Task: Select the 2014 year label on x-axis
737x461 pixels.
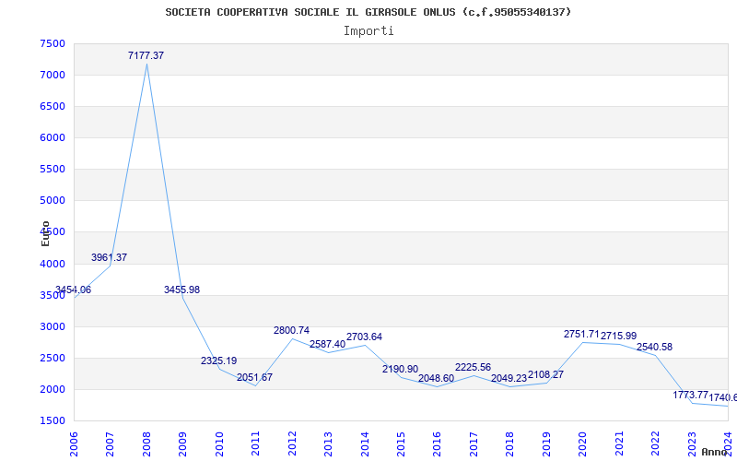Action: pos(364,443)
